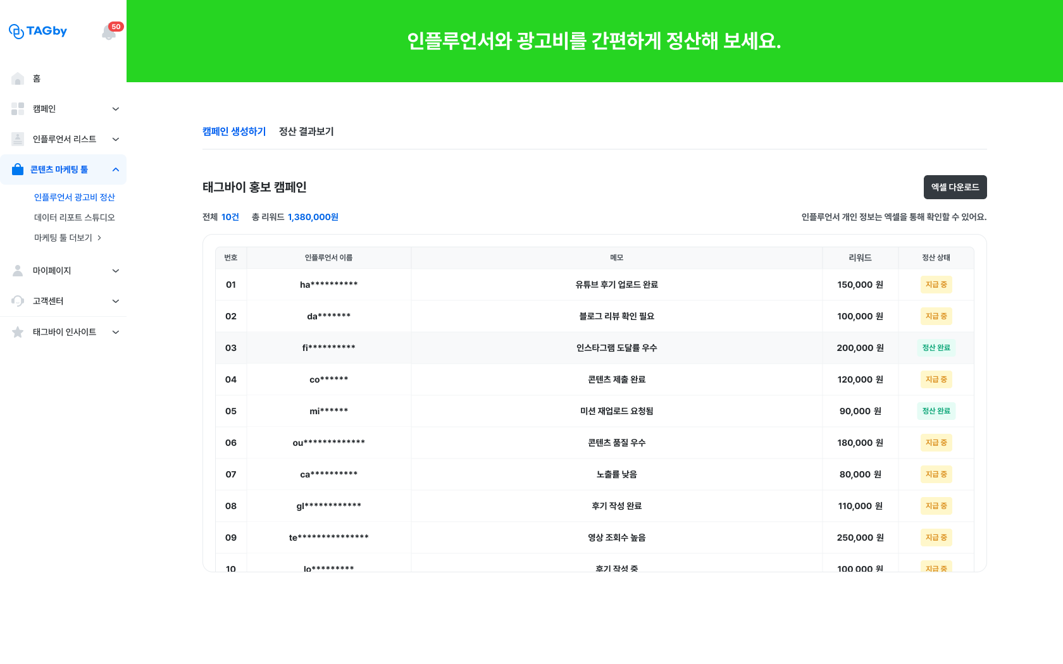Click memo 미션 재업로드 요청됨
Screen dimensions: 1063x664
click(617, 411)
